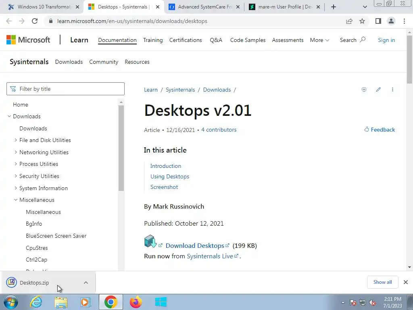Screen dimensions: 413x310
Task: Reload the page with refresh icon
Action: [35, 21]
